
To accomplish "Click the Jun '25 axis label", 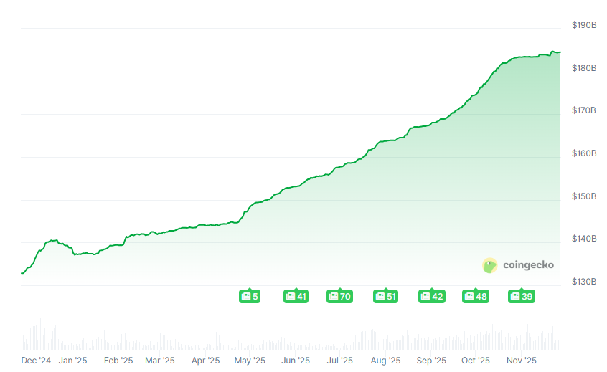I will pyautogui.click(x=295, y=361).
